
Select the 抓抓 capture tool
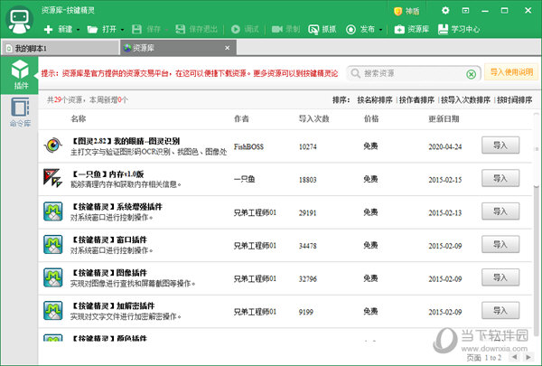[322, 30]
